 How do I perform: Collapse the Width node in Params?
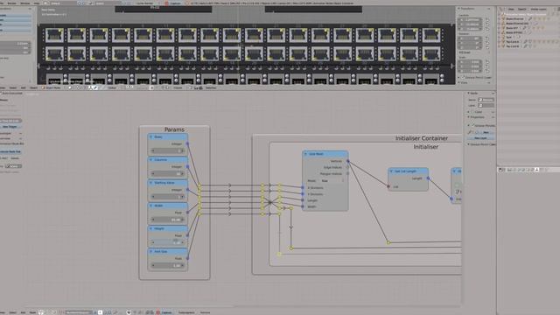pos(150,206)
